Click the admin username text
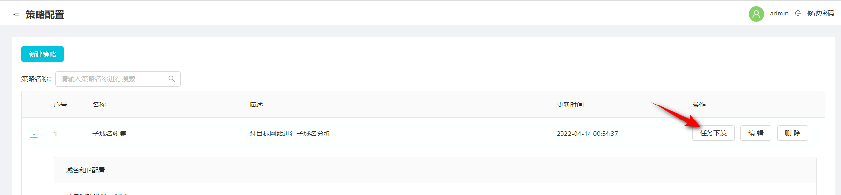Screen dimensions: 841x195 [x=779, y=13]
